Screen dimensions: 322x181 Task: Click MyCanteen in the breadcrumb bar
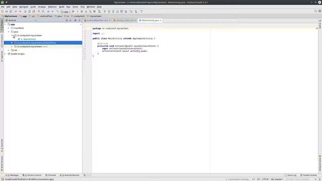10,16
